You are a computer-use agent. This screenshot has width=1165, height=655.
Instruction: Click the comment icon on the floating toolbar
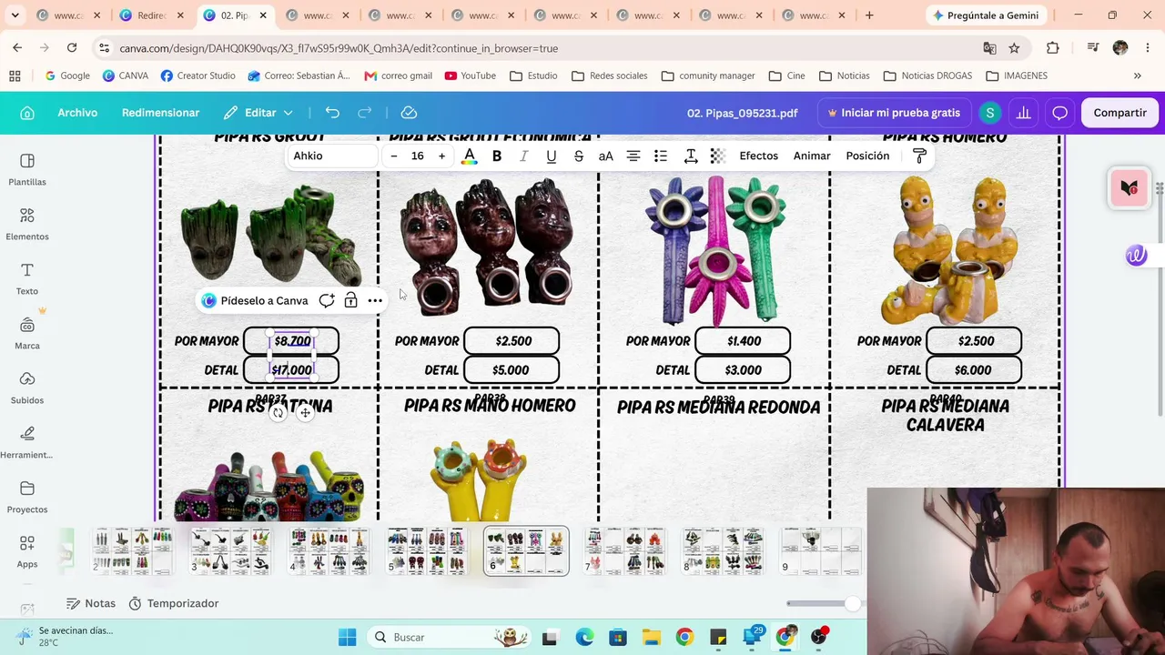pyautogui.click(x=327, y=300)
